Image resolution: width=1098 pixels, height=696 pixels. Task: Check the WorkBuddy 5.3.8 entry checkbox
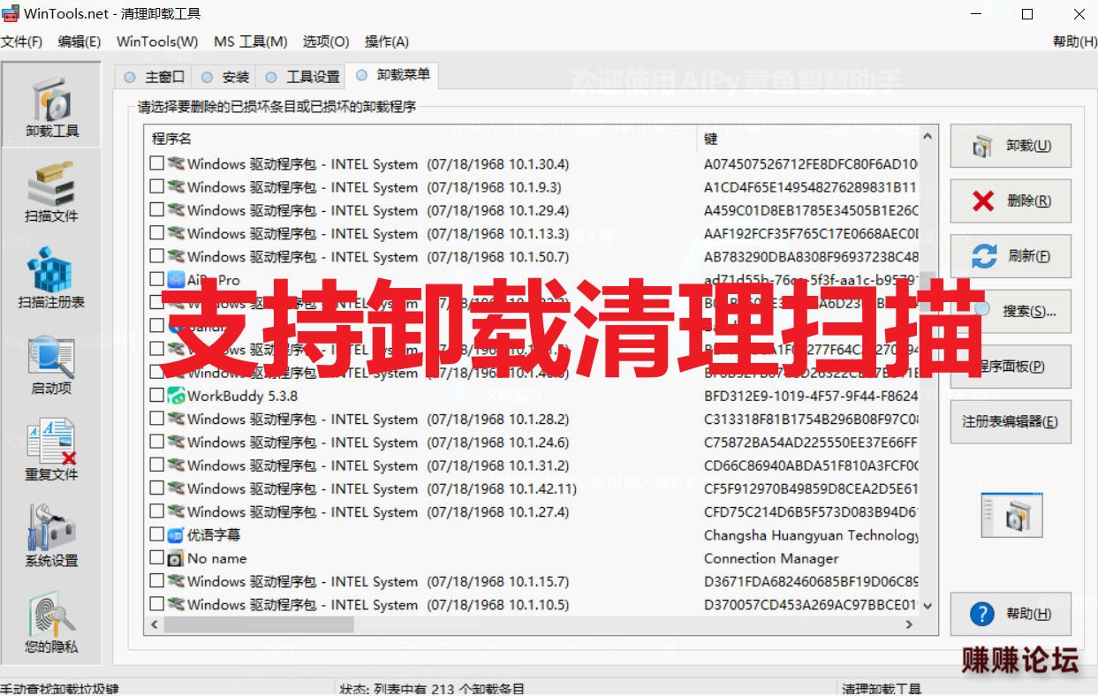[156, 396]
